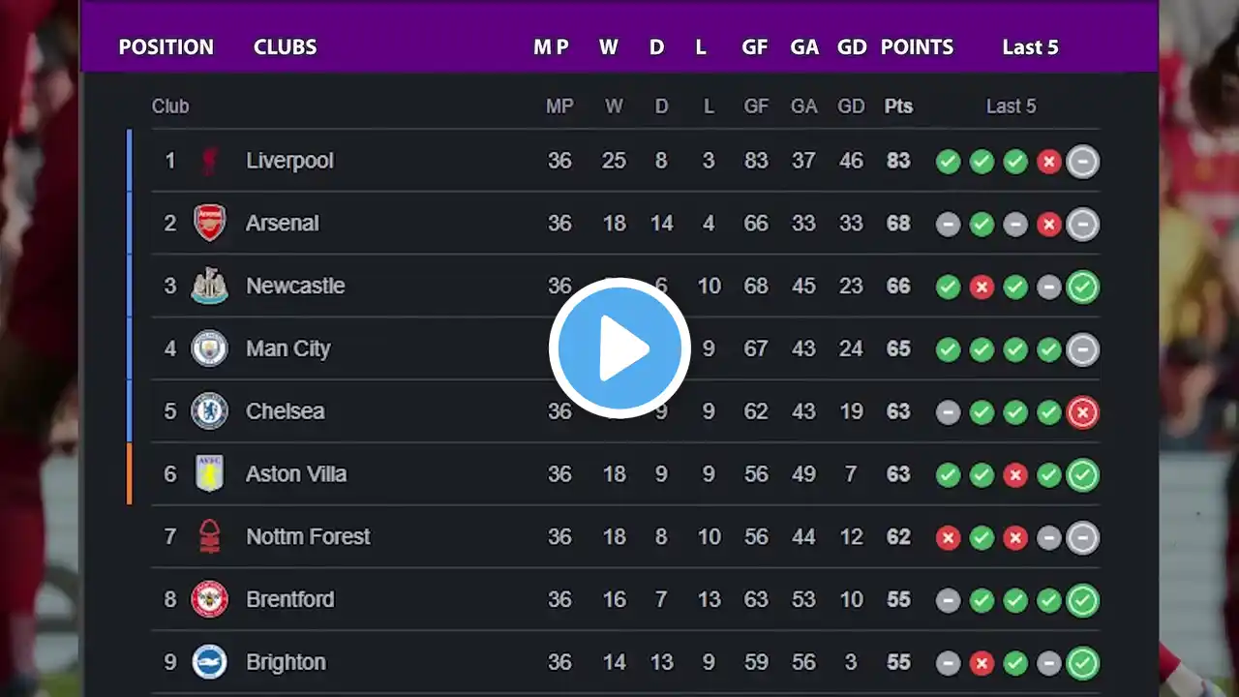The width and height of the screenshot is (1239, 697).
Task: Click the Brighton club crest
Action: point(209,662)
